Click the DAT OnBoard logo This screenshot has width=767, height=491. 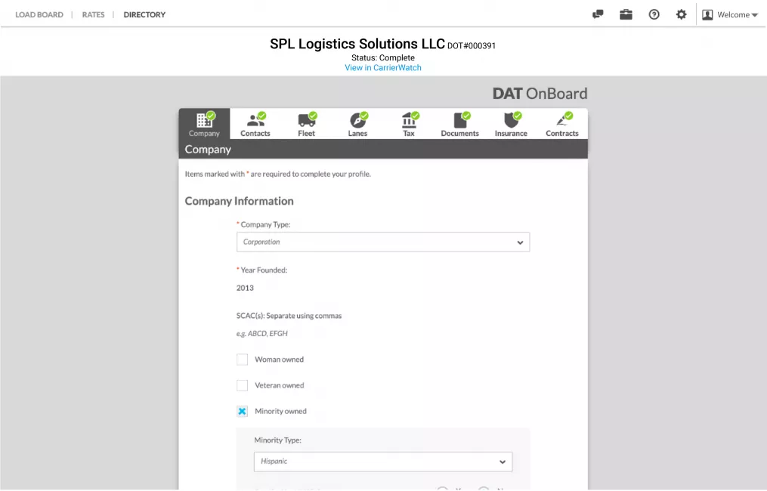pos(540,94)
